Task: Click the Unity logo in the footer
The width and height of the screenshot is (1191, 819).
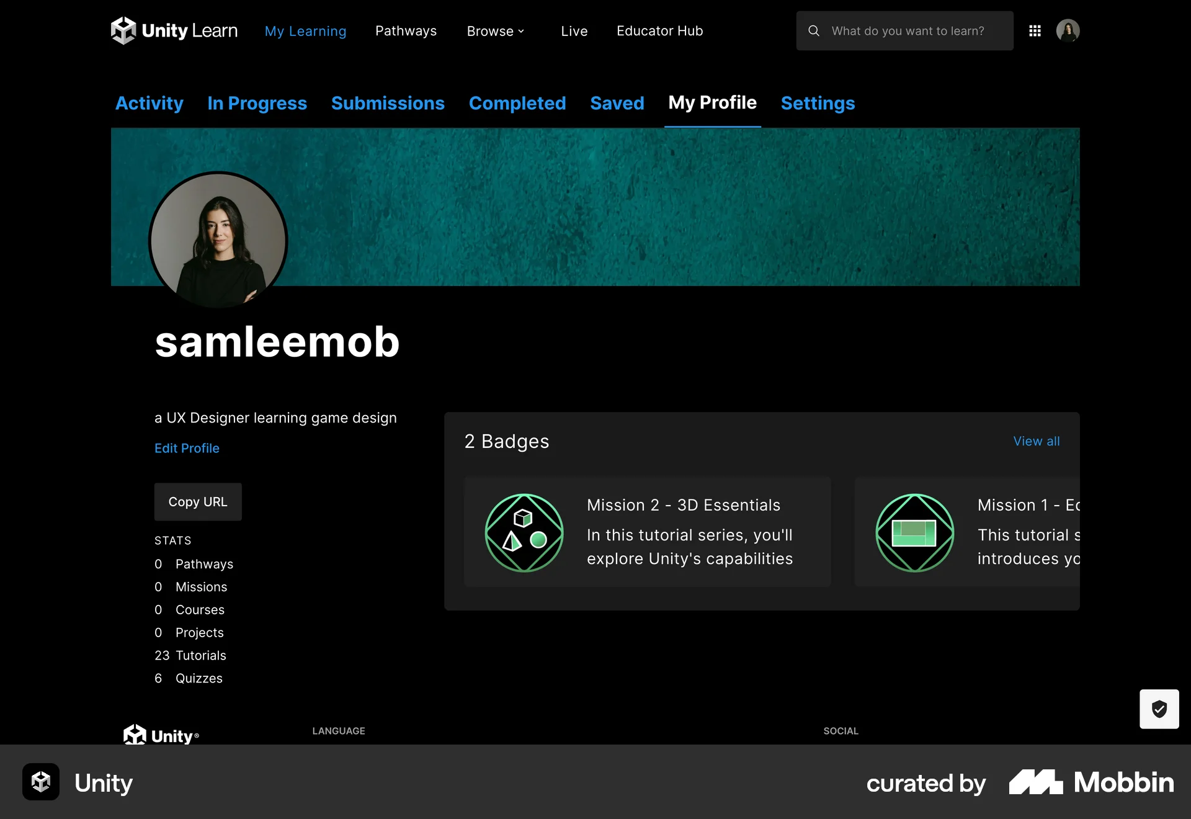Action: click(160, 735)
